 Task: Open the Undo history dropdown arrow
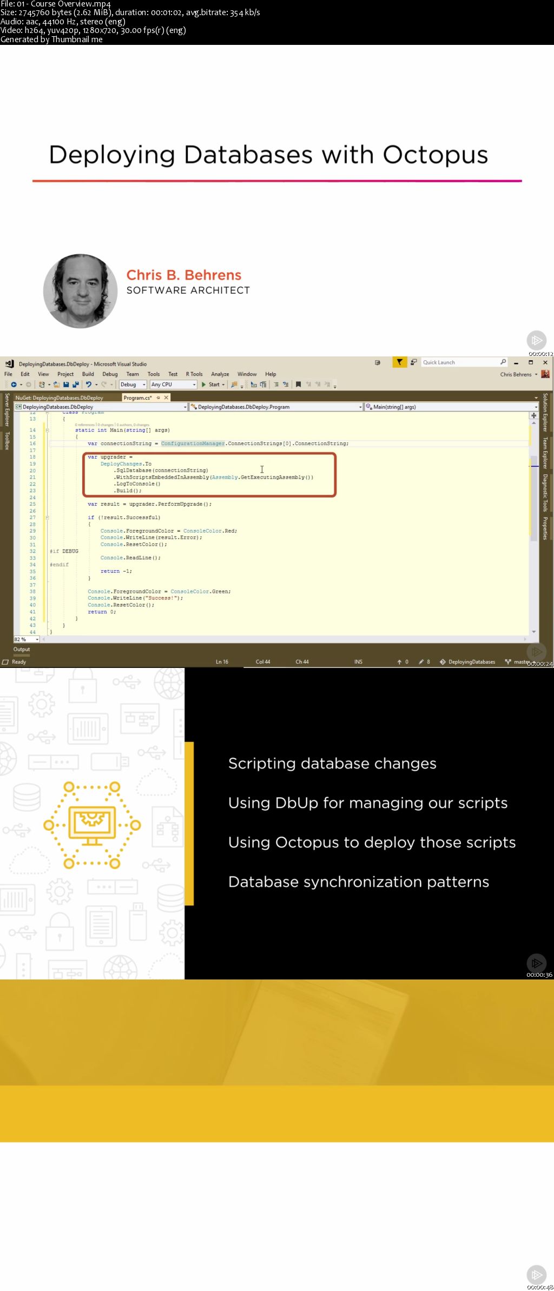click(x=96, y=385)
